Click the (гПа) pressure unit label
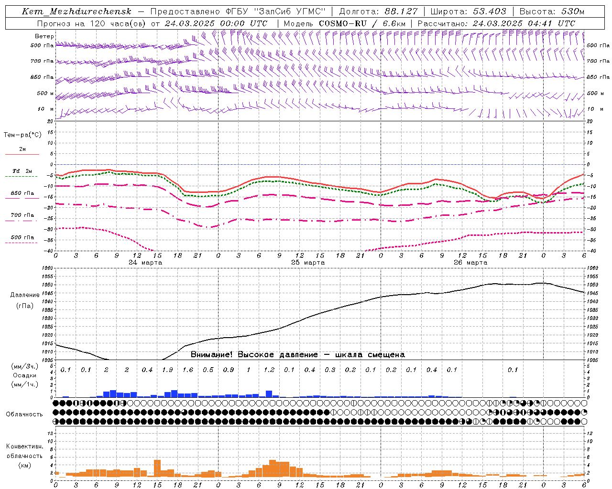The height and width of the screenshot is (489, 612). point(25,306)
